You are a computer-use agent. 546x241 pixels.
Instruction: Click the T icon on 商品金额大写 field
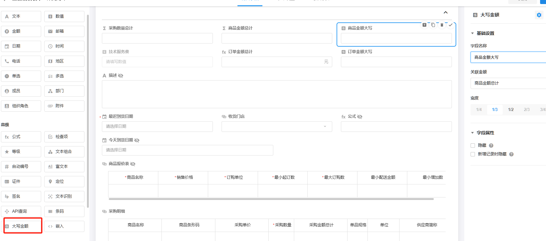424,25
